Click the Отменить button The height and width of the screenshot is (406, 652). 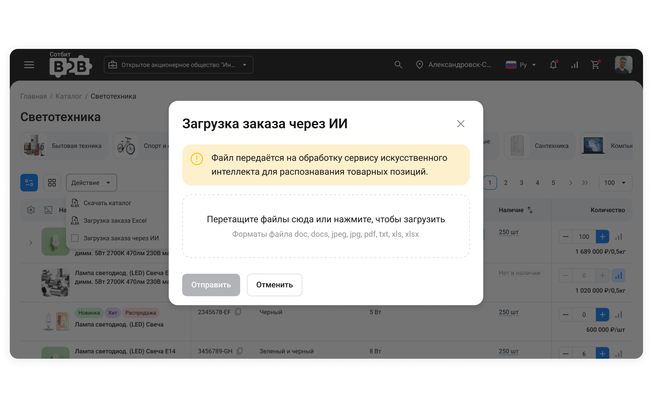click(275, 285)
